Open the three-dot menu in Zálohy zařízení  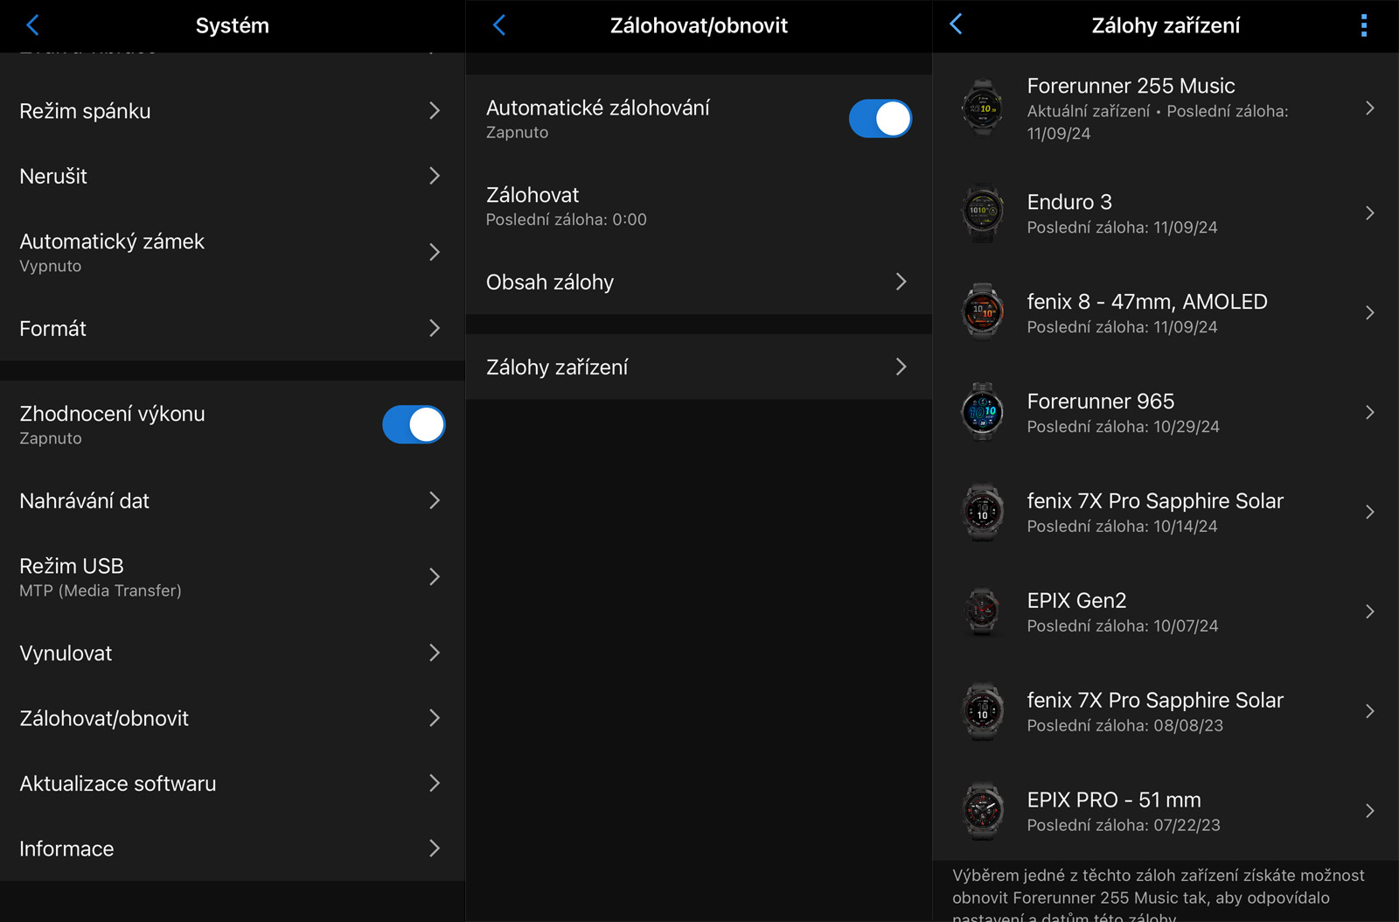[1364, 25]
